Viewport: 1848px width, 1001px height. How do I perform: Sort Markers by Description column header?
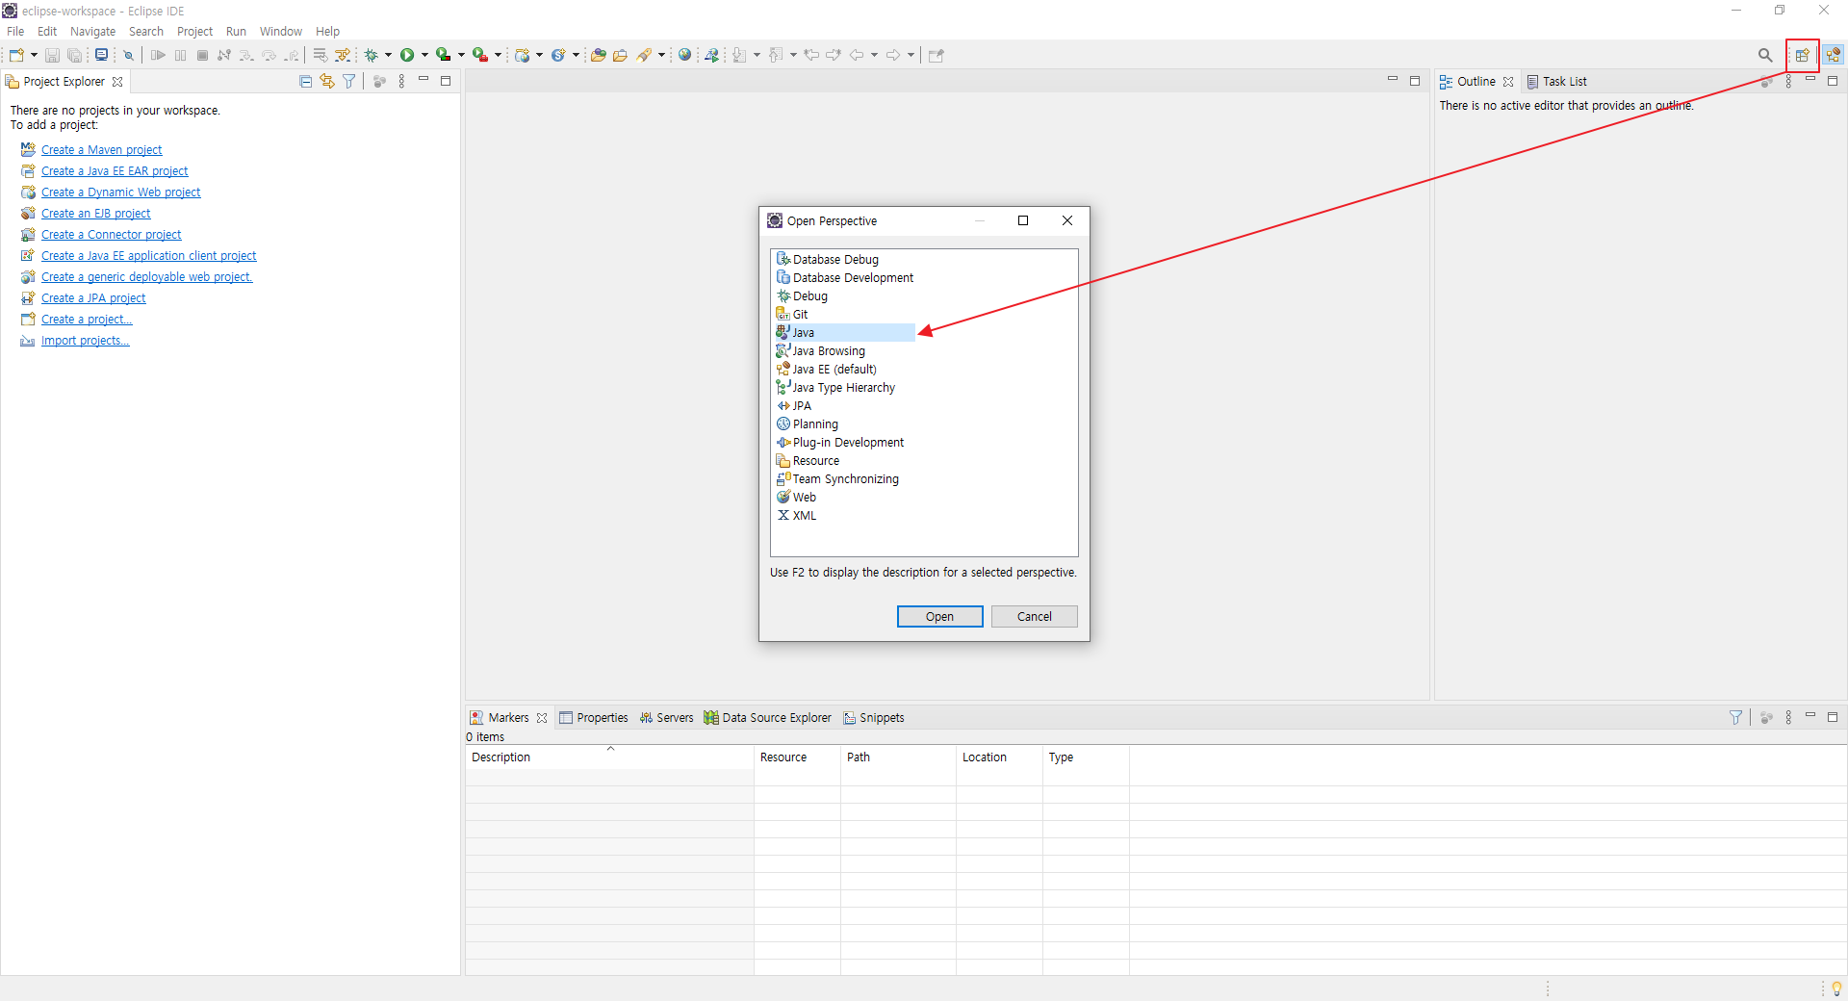[609, 757]
